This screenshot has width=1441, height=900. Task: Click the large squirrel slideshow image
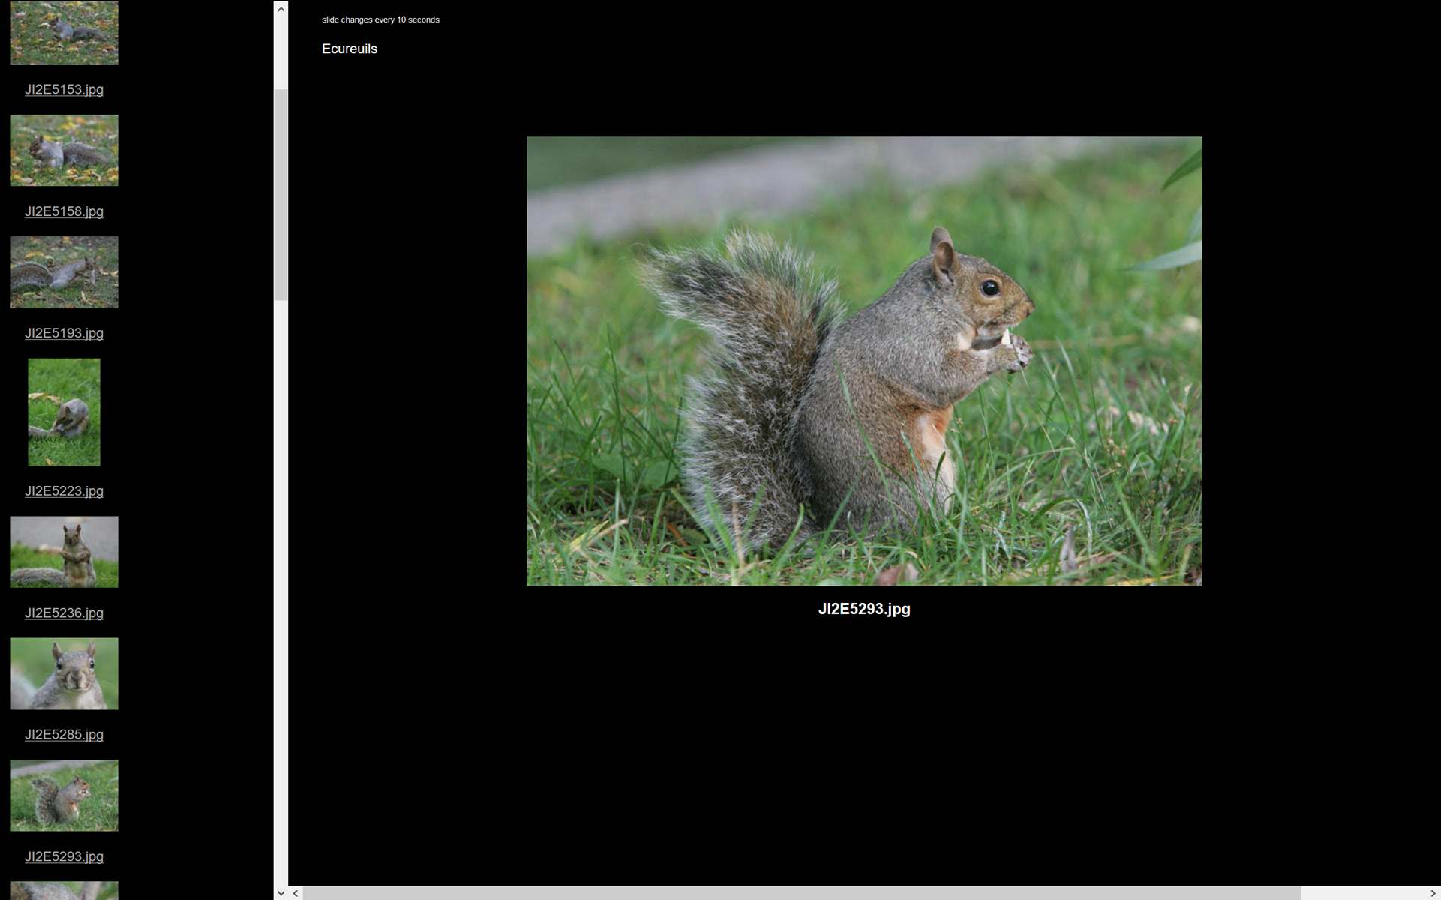point(864,361)
